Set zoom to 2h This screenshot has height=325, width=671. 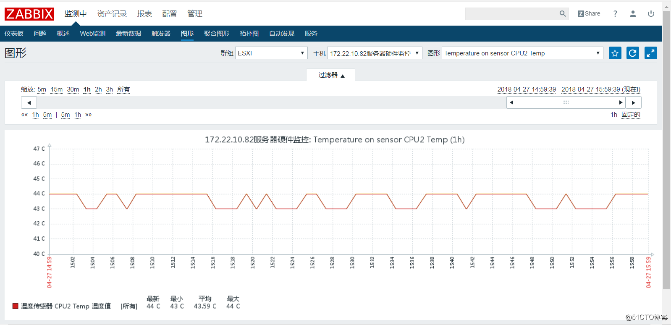click(x=98, y=89)
